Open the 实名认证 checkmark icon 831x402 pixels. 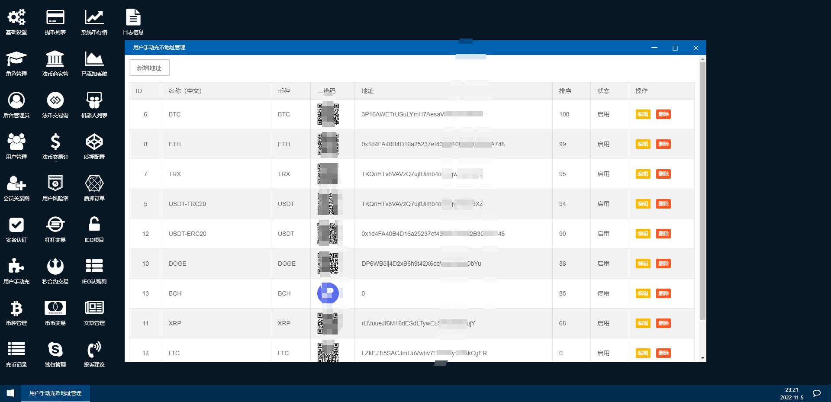click(16, 225)
